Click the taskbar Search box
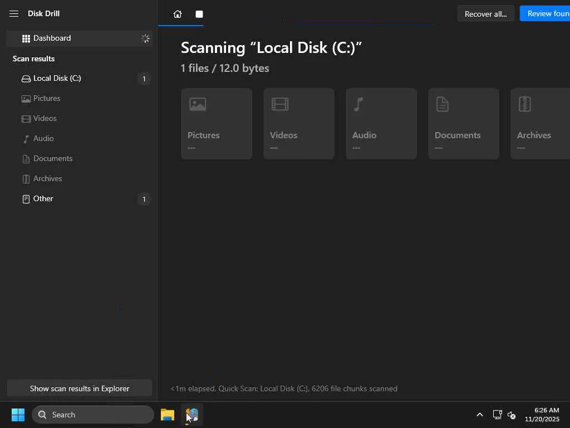570x428 pixels. pyautogui.click(x=93, y=415)
